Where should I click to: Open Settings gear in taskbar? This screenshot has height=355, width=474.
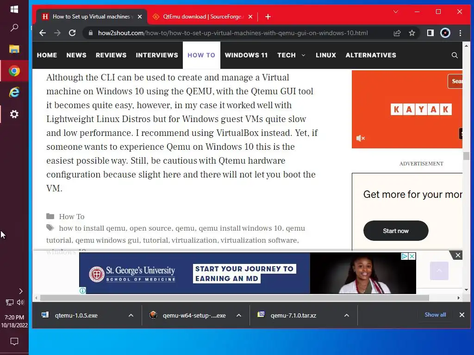14,114
